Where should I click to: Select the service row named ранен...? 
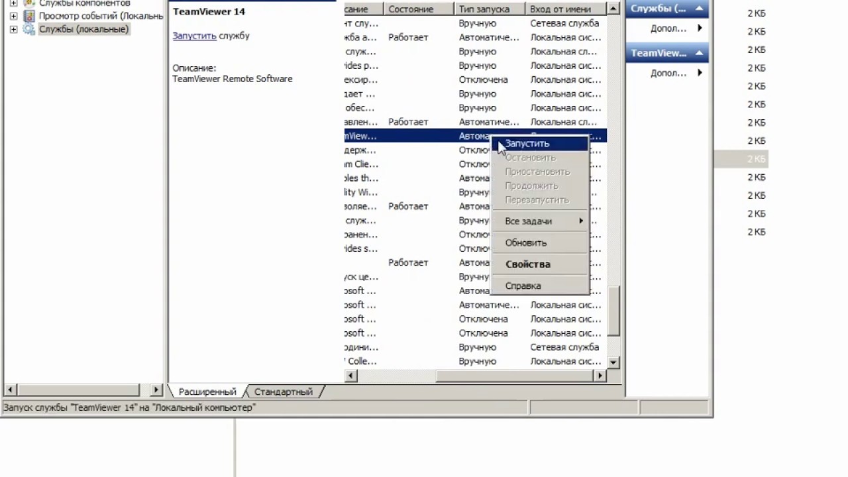pos(476,235)
